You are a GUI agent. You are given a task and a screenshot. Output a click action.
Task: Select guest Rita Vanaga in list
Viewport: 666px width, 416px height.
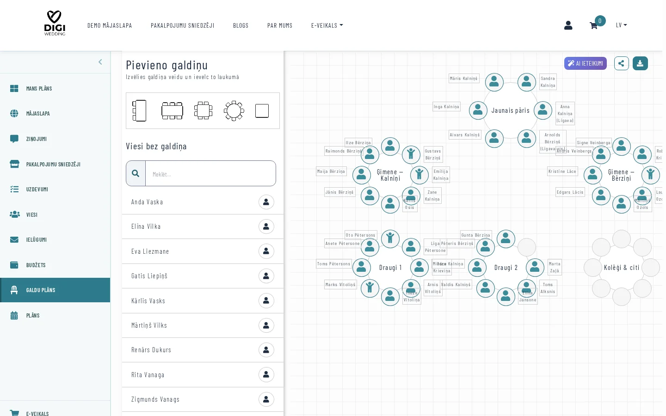148,375
